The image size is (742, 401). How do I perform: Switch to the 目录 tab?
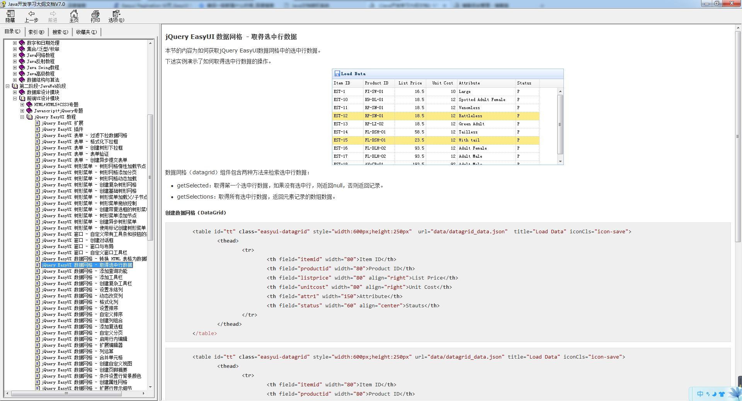(12, 32)
